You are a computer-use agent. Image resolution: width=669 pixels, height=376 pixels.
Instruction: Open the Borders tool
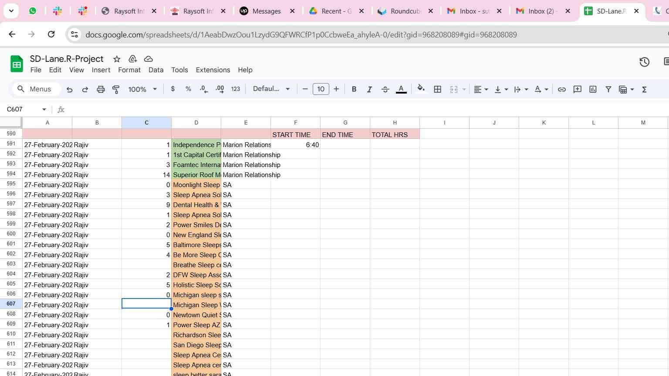tap(438, 89)
